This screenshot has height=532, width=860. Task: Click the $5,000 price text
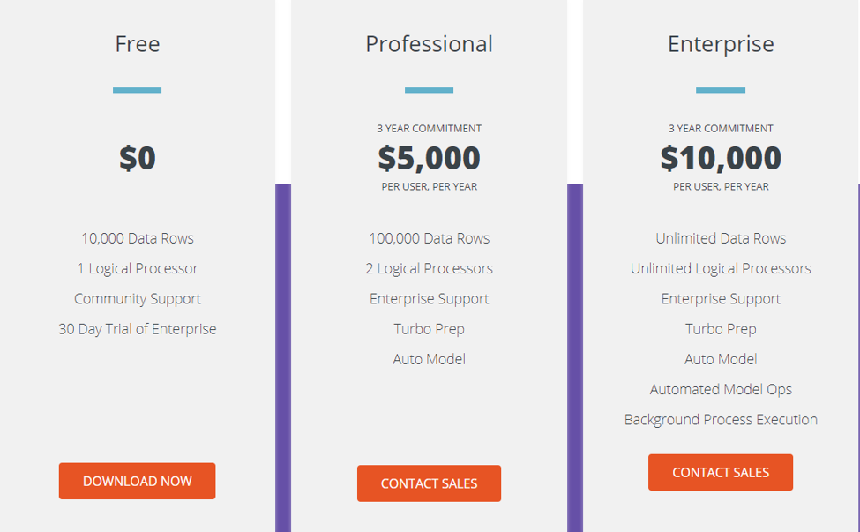pyautogui.click(x=429, y=158)
